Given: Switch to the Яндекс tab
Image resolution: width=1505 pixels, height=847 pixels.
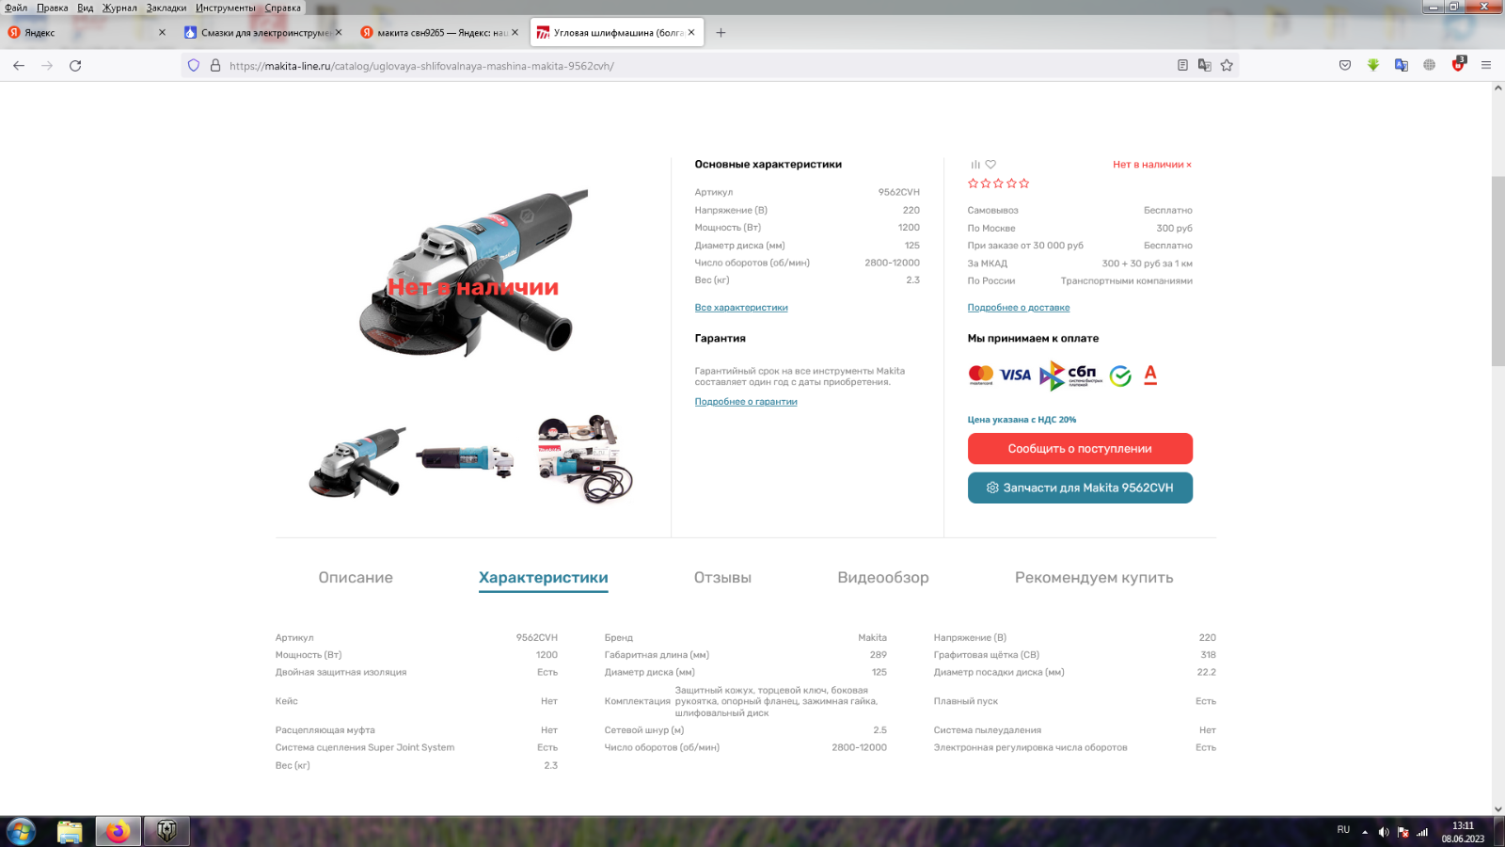Looking at the screenshot, I should [x=87, y=33].
